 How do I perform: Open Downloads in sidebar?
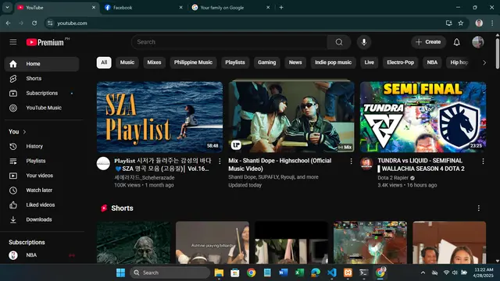[41, 219]
